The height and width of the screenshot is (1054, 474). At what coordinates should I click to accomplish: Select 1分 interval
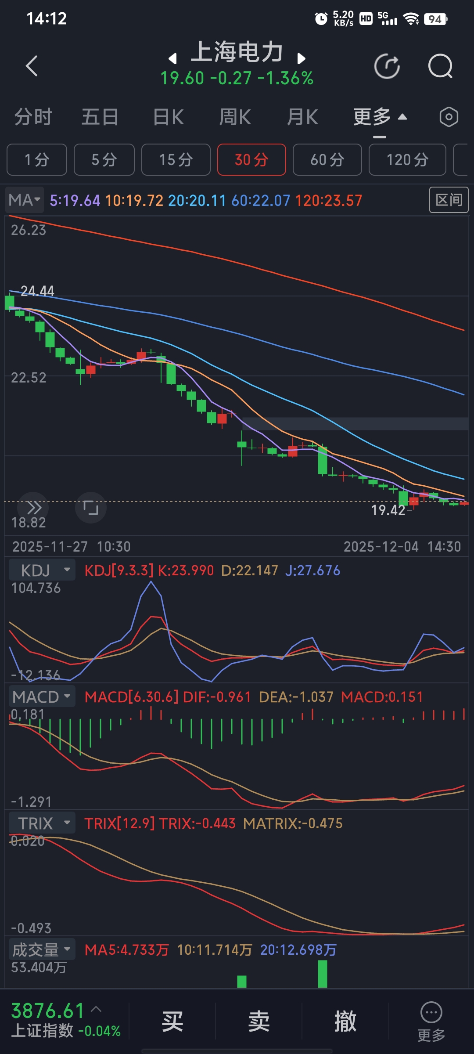[37, 159]
